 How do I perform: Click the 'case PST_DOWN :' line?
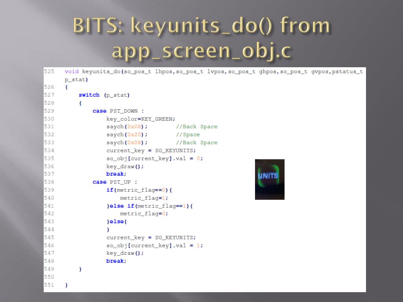tap(118, 111)
